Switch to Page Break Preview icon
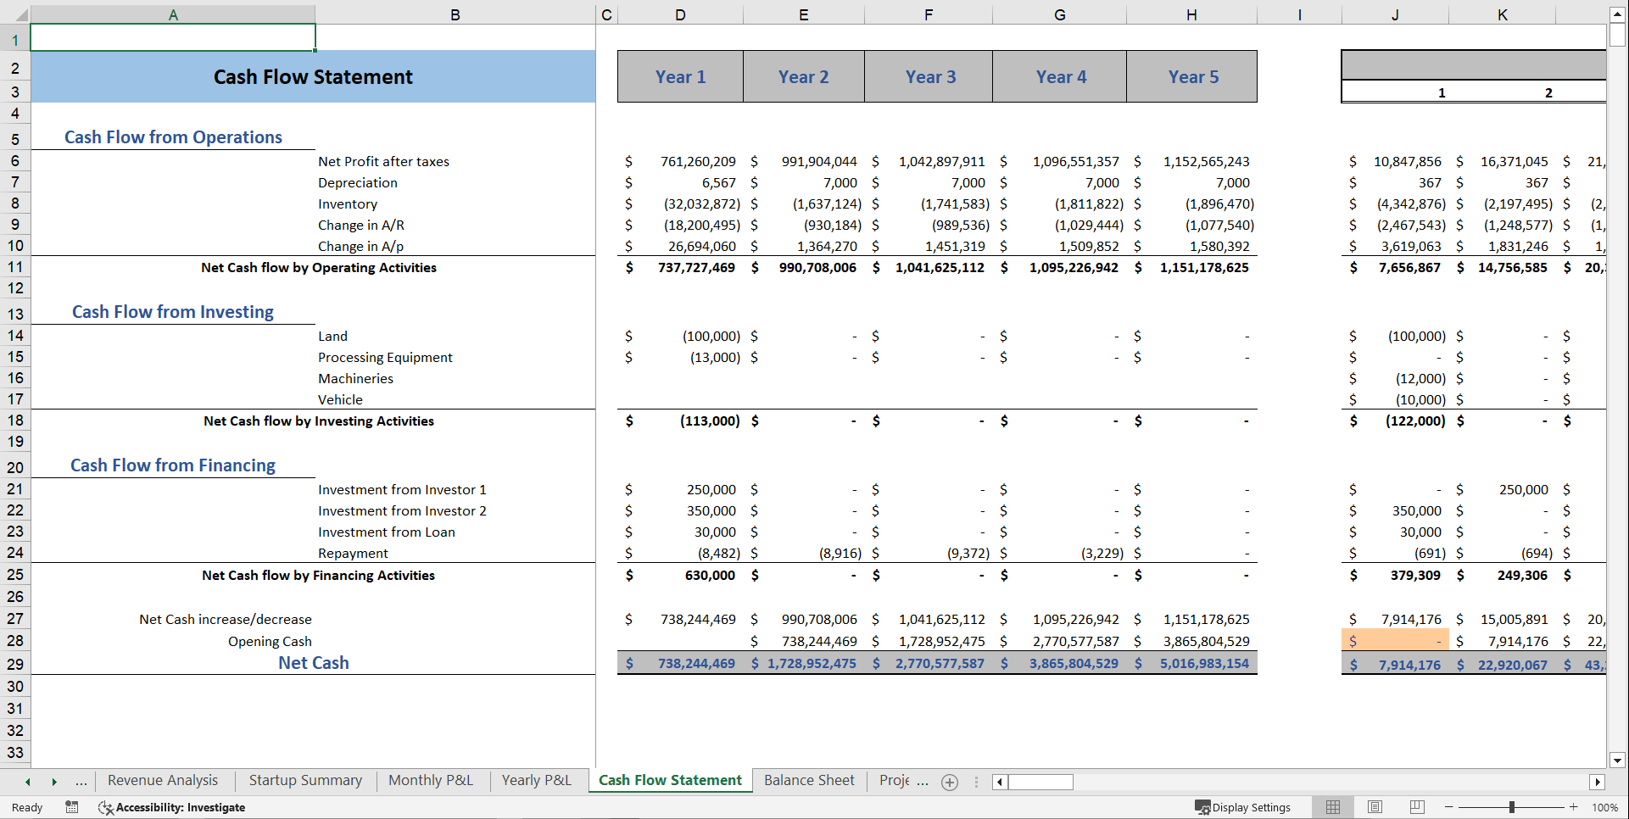The image size is (1629, 819). [x=1416, y=807]
